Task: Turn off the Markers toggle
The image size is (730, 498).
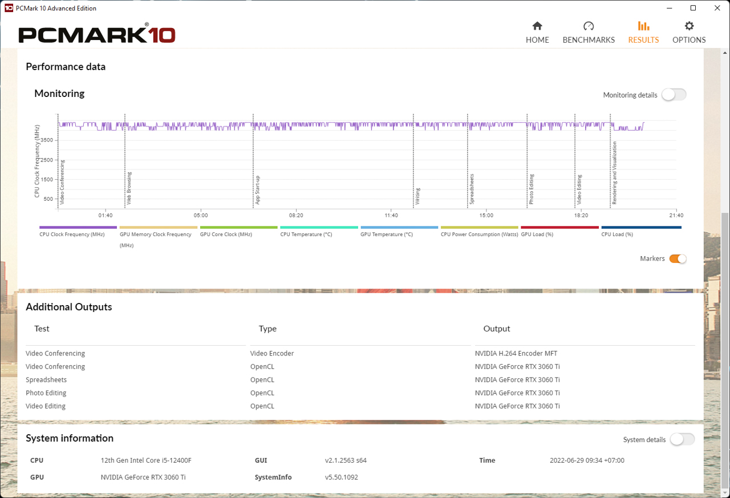Action: (x=678, y=258)
